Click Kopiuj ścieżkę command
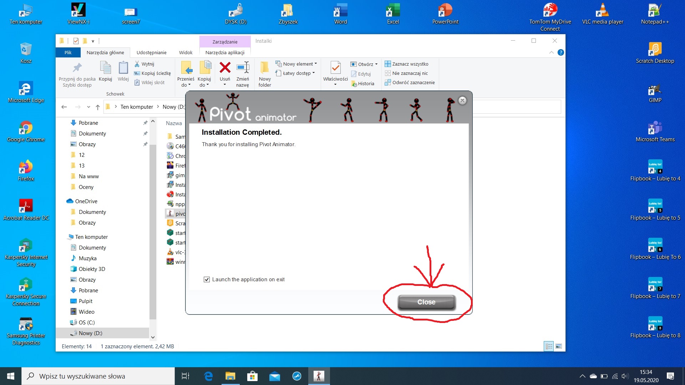 pos(152,73)
